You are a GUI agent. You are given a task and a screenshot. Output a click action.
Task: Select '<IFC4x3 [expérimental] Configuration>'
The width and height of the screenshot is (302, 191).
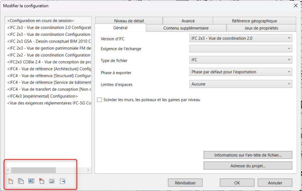(x=48, y=96)
